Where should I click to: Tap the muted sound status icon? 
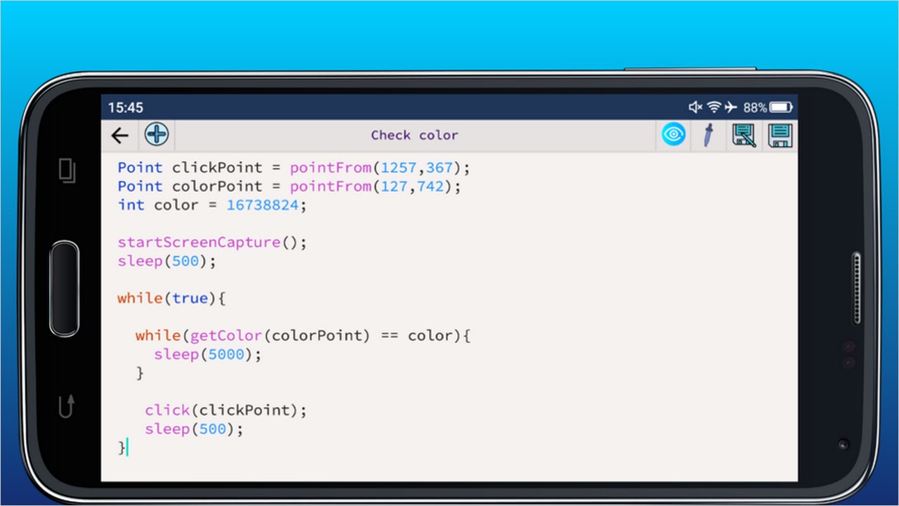(x=695, y=108)
